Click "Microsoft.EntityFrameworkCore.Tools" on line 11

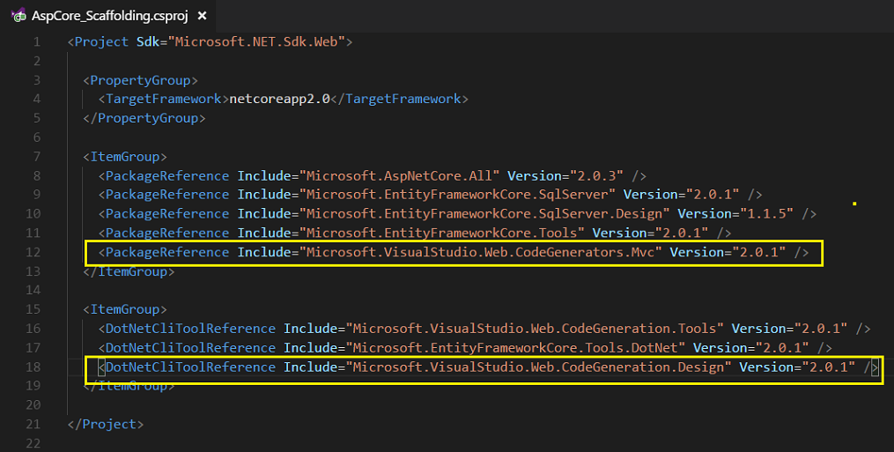[442, 233]
